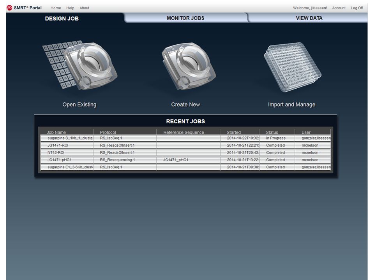The height and width of the screenshot is (280, 374).
Task: Select job sugarpine E1_3-6Kb_cluster
Action: pyautogui.click(x=70, y=167)
